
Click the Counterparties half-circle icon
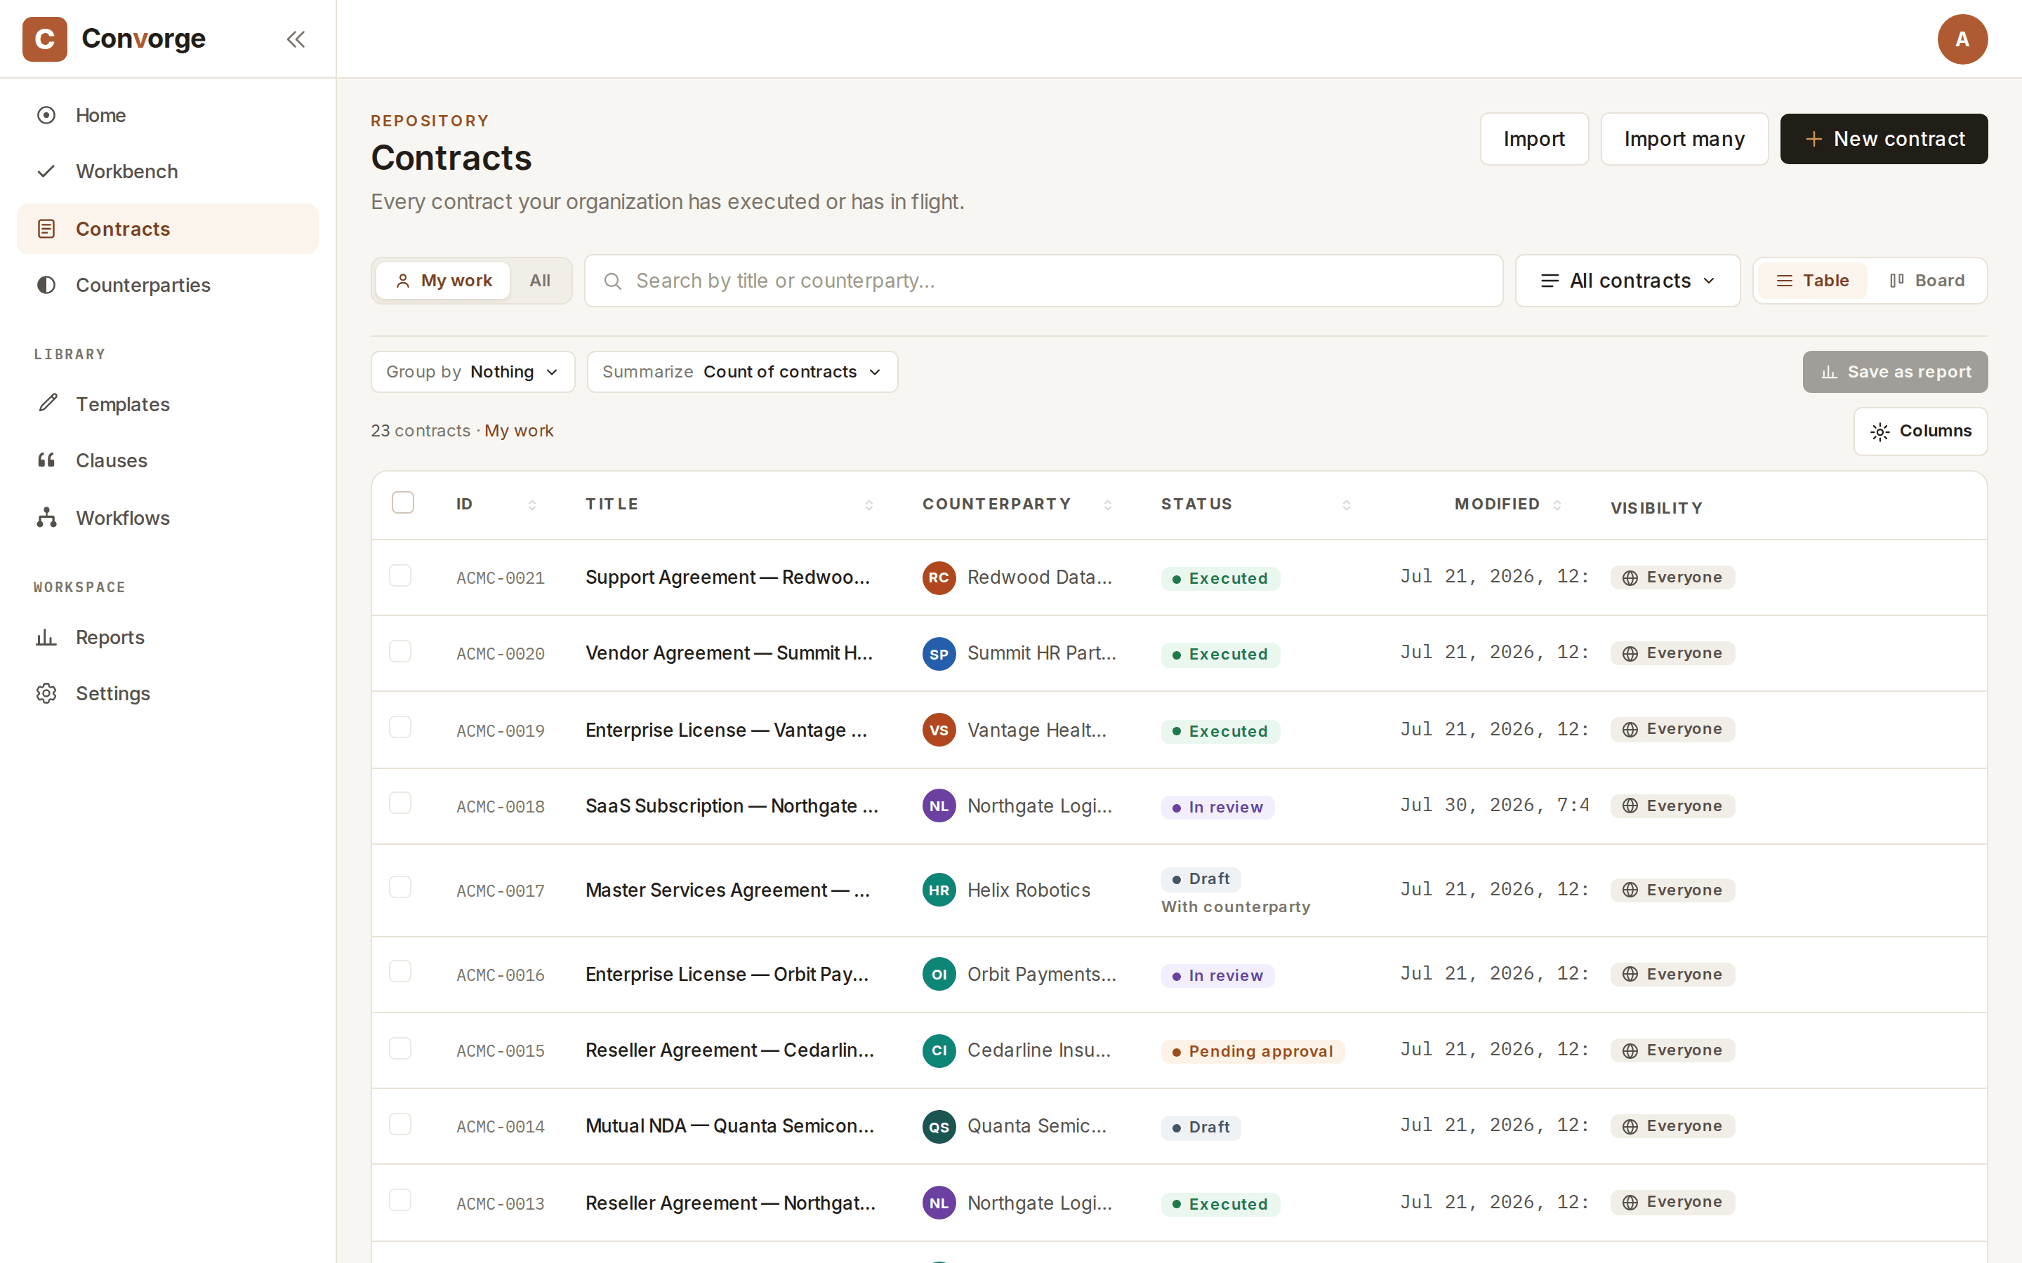point(47,285)
